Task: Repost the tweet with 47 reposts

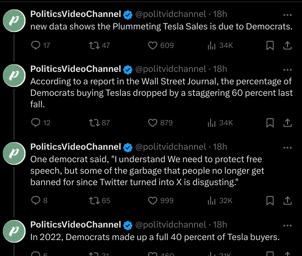Action: (x=99, y=45)
